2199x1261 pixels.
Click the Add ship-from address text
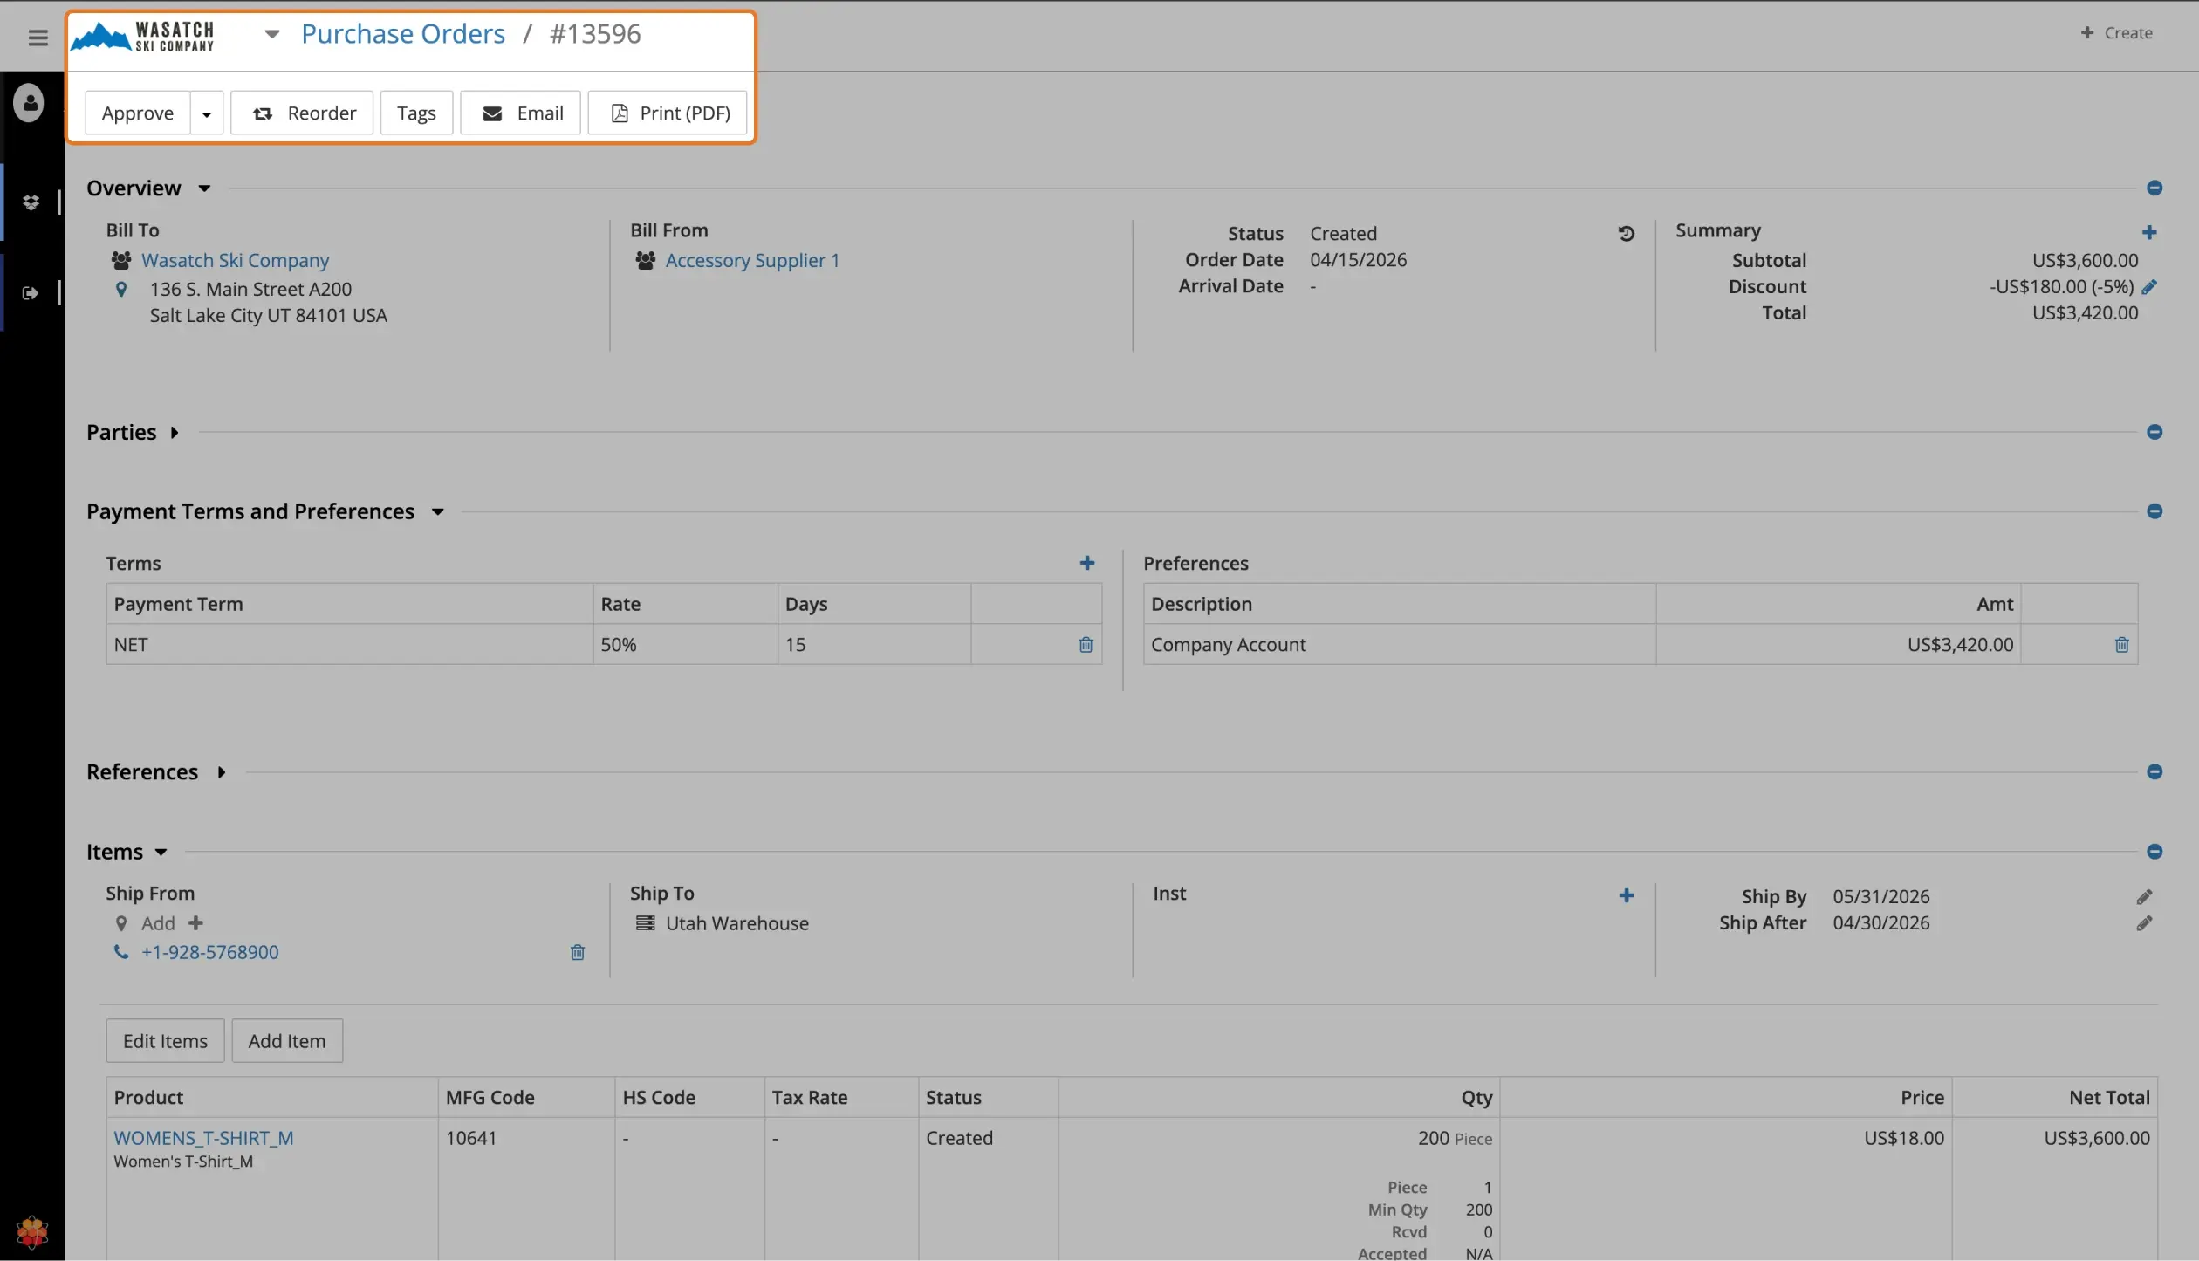click(x=158, y=923)
